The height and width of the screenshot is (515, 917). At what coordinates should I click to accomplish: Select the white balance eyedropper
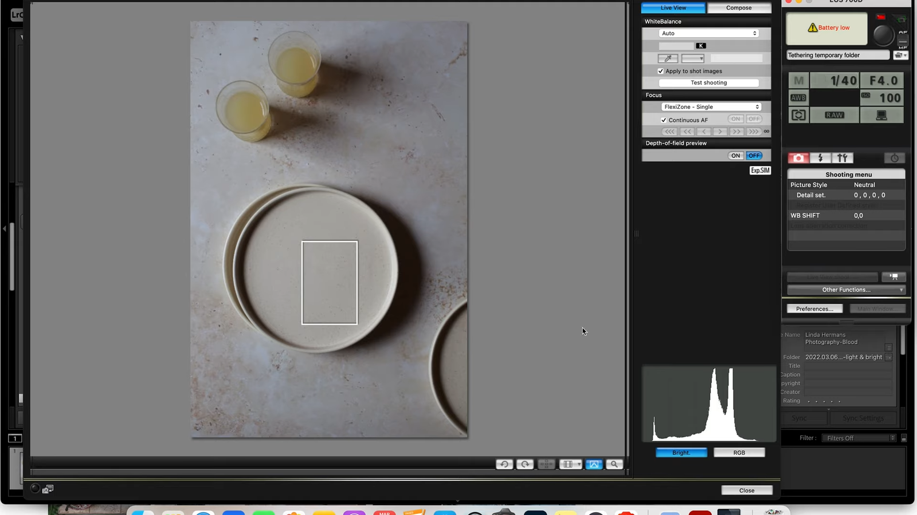(667, 58)
